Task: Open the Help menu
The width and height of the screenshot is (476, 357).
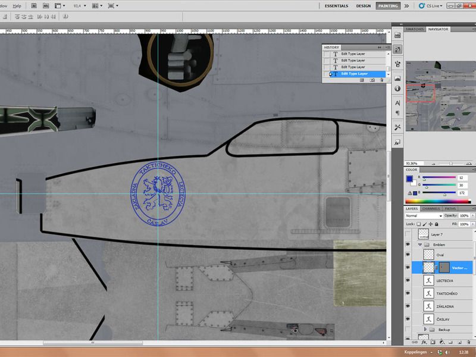Action: [17, 5]
